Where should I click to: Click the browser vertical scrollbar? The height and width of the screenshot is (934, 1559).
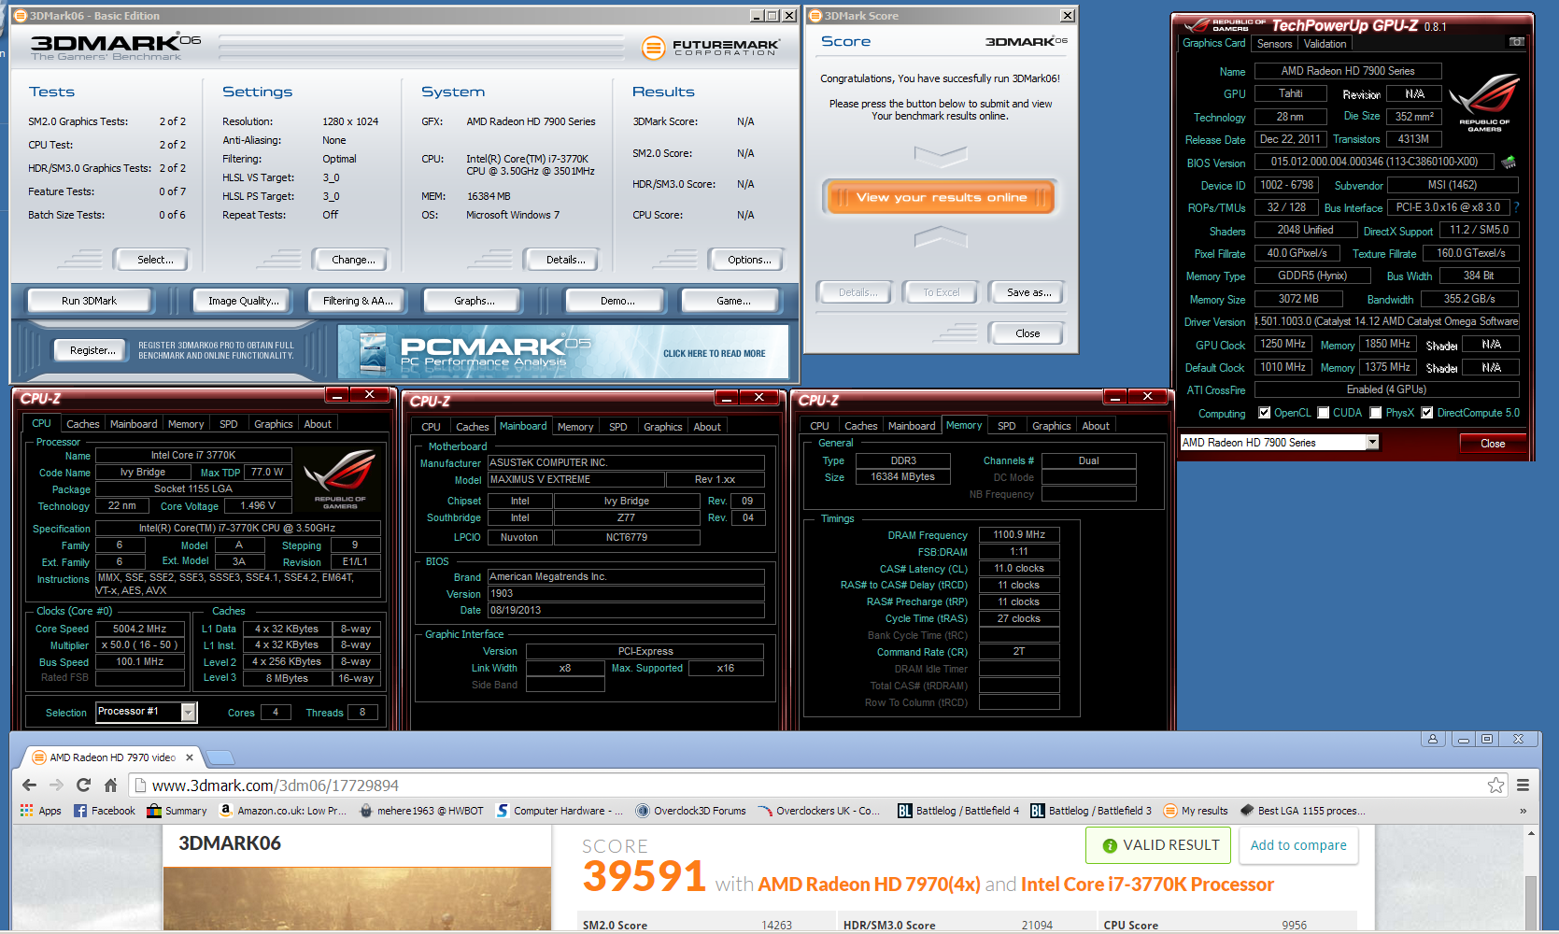1530,879
